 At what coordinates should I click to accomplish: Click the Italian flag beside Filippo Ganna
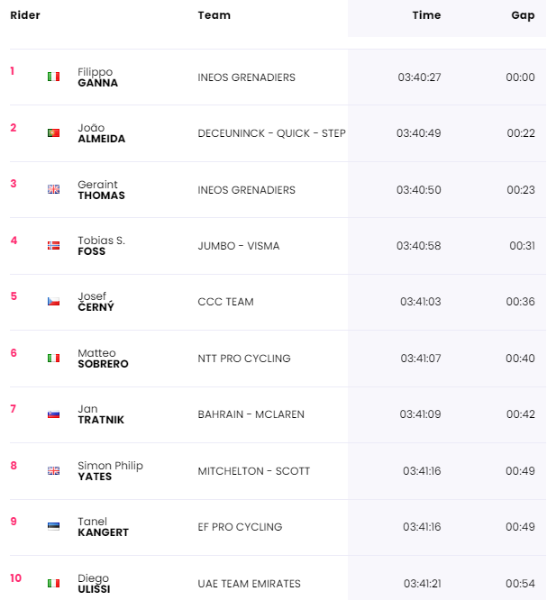53,77
